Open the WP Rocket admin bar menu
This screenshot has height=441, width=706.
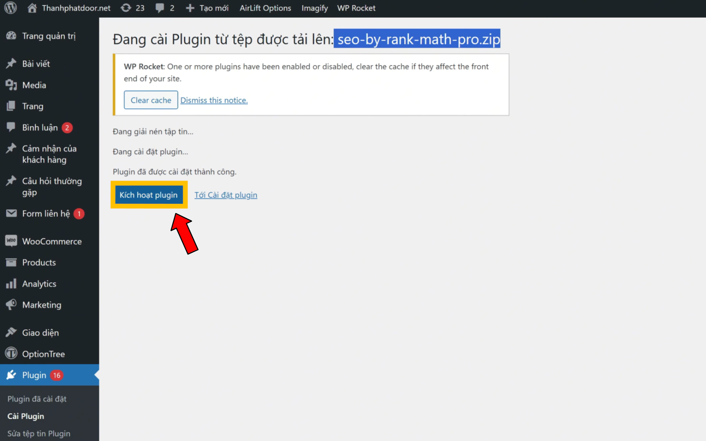click(x=357, y=8)
